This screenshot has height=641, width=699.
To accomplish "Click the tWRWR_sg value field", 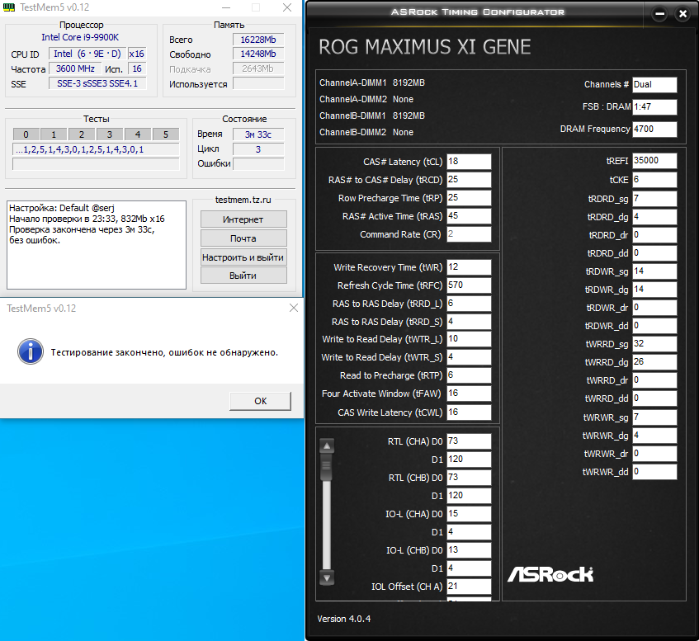I will [654, 417].
